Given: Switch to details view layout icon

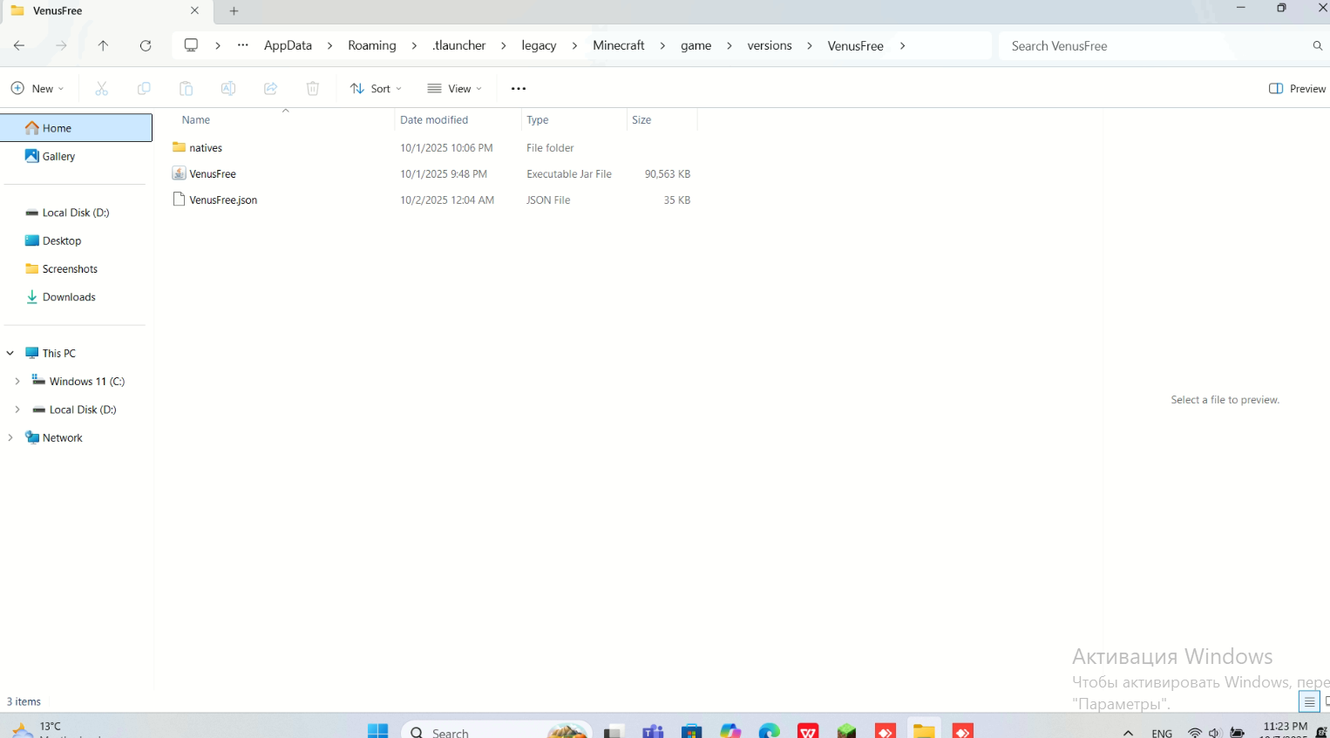Looking at the screenshot, I should tap(1309, 701).
